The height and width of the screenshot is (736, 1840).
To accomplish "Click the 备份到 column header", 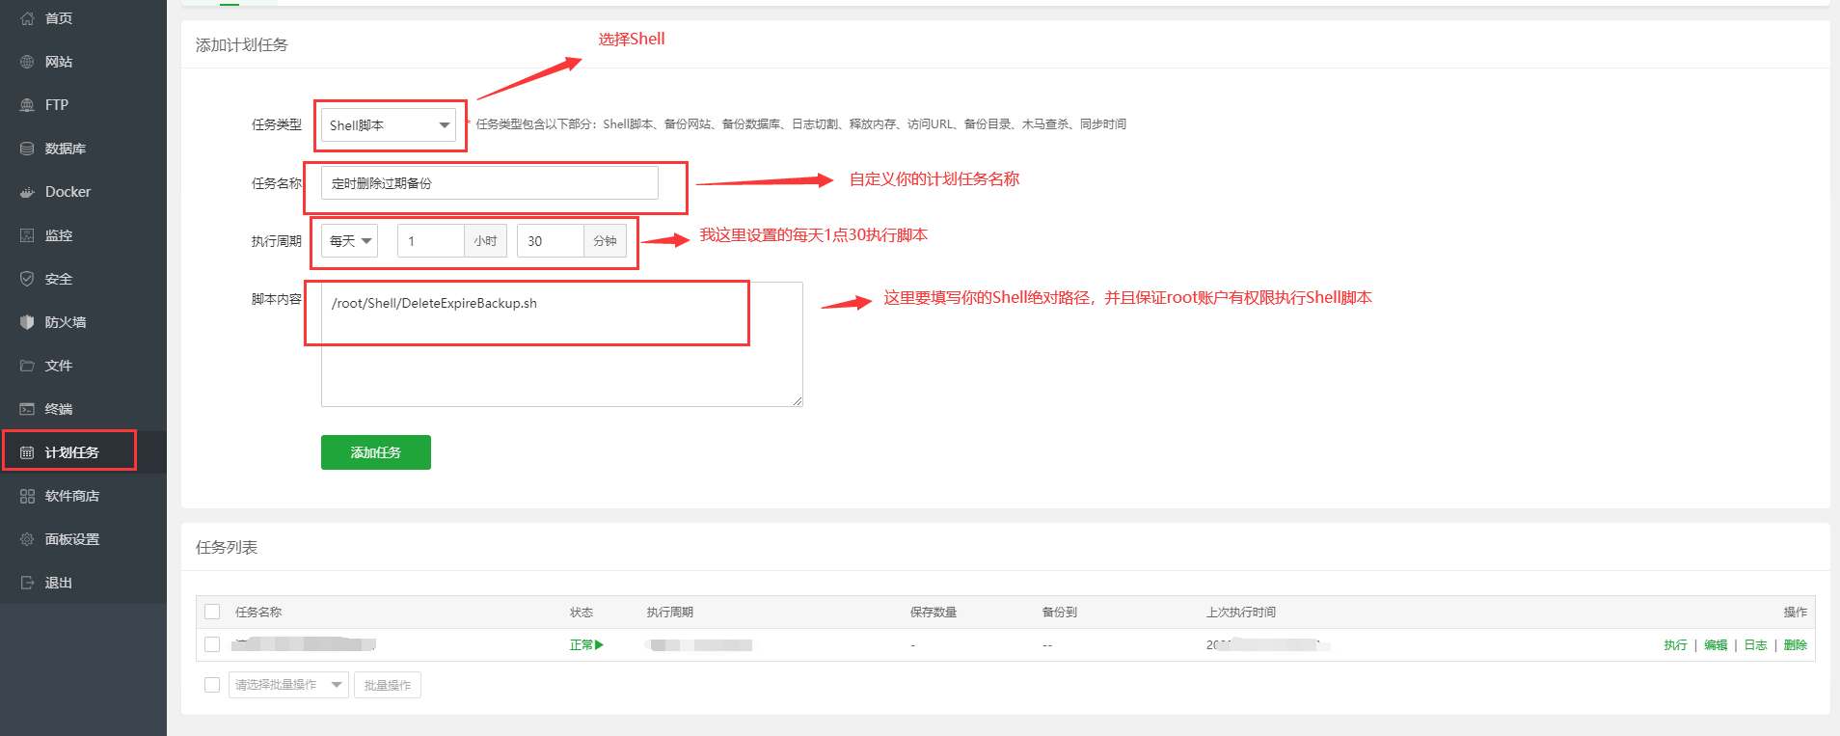I will tap(1060, 613).
